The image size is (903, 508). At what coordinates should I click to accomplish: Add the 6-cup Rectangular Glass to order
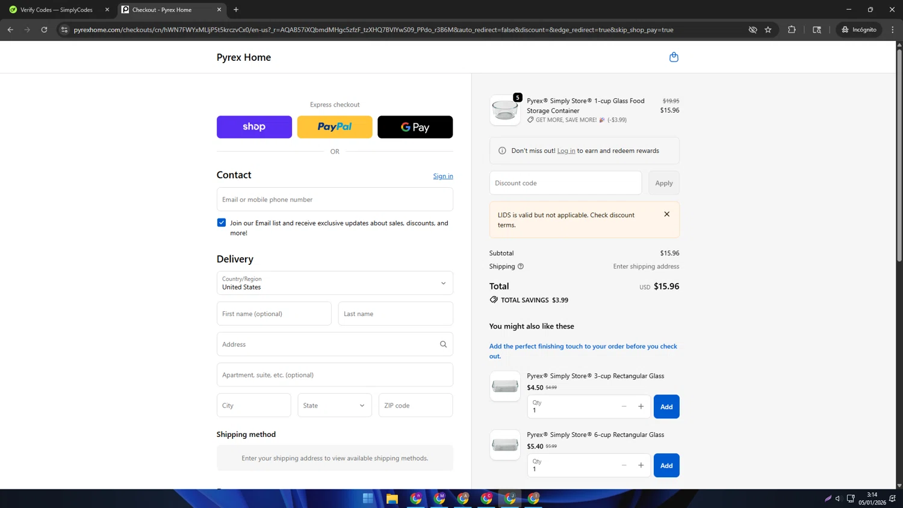pos(666,465)
